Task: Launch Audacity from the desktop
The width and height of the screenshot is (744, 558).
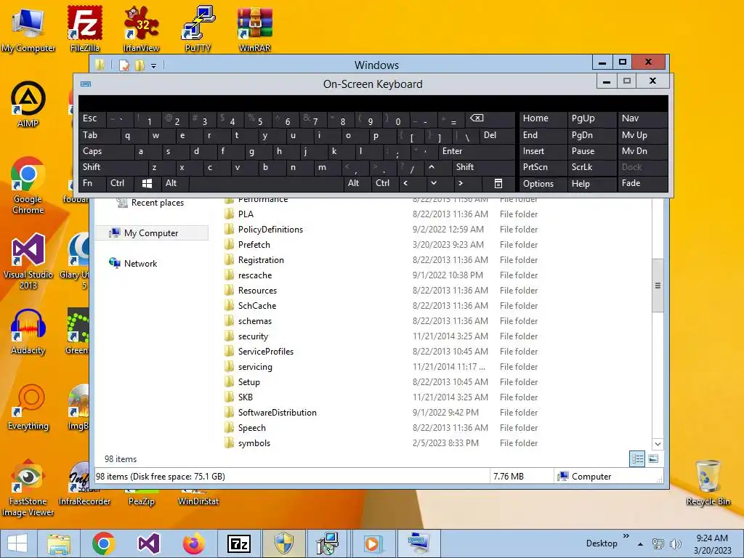Action: [28, 332]
